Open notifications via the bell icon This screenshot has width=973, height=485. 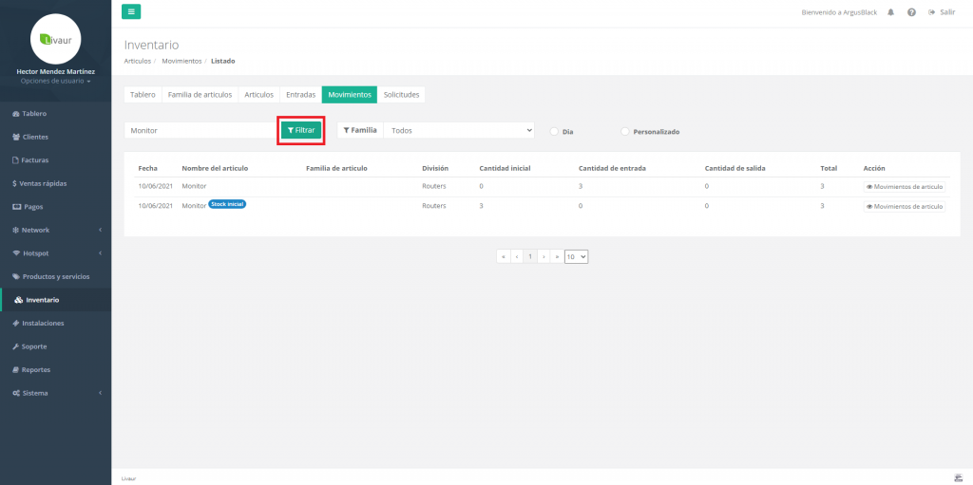[x=890, y=12]
